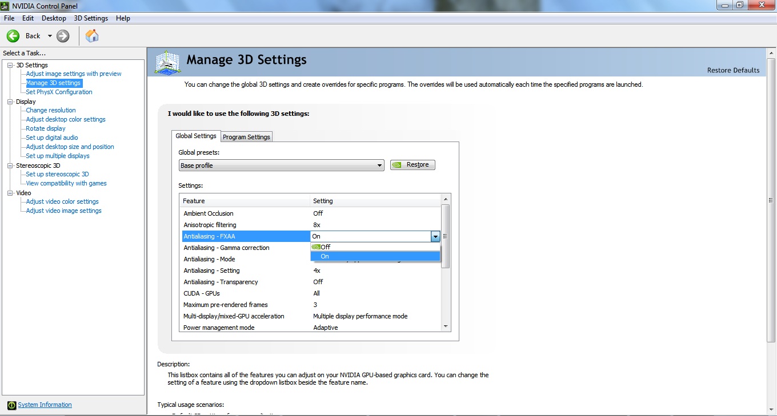Viewport: 777px width, 416px height.
Task: Click the green Back arrow icon
Action: click(13, 36)
